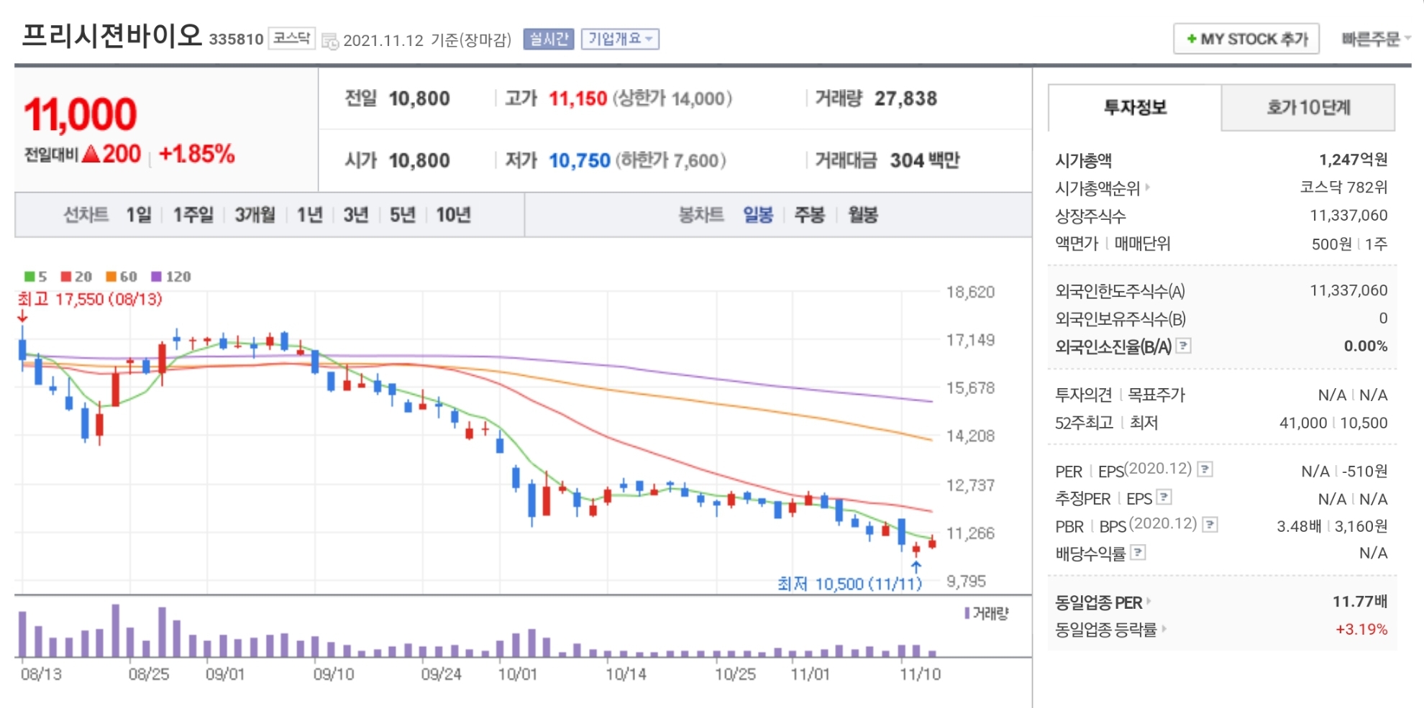1424x708 pixels.
Task: Click the arrow beside 동일업종 등락률
Action: click(x=1164, y=629)
